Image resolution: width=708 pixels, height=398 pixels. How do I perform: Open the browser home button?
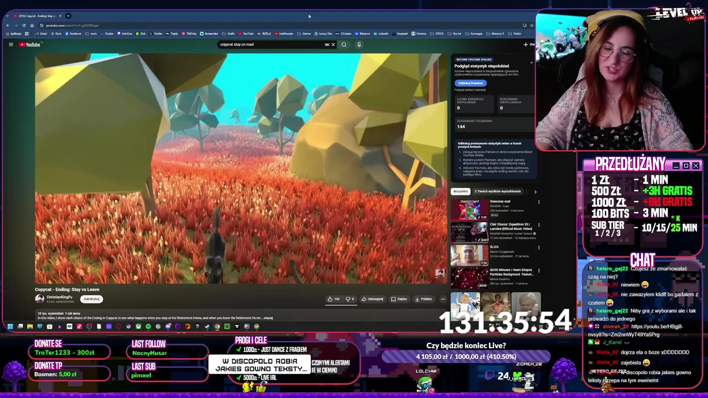pyautogui.click(x=32, y=25)
